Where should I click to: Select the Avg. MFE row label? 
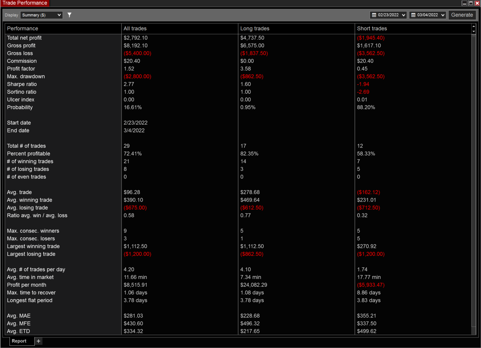[x=19, y=323]
